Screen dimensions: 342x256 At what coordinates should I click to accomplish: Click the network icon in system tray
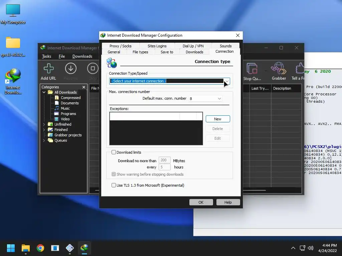(302, 248)
